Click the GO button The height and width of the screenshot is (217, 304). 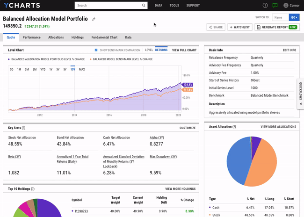pos(294,17)
